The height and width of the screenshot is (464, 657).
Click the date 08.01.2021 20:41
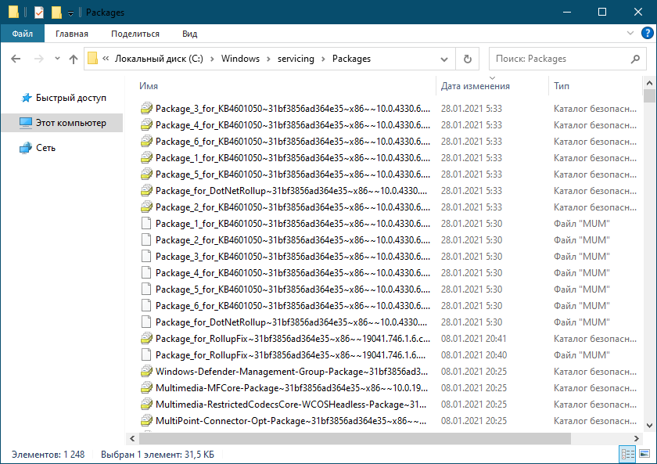pyautogui.click(x=473, y=339)
